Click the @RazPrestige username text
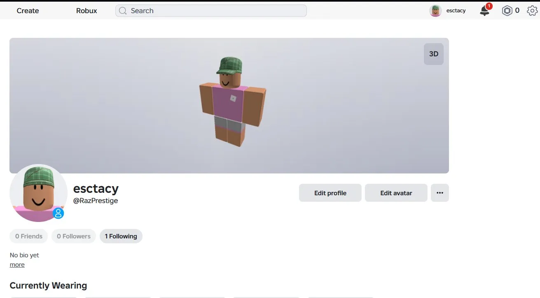This screenshot has height=298, width=540. [x=96, y=201]
